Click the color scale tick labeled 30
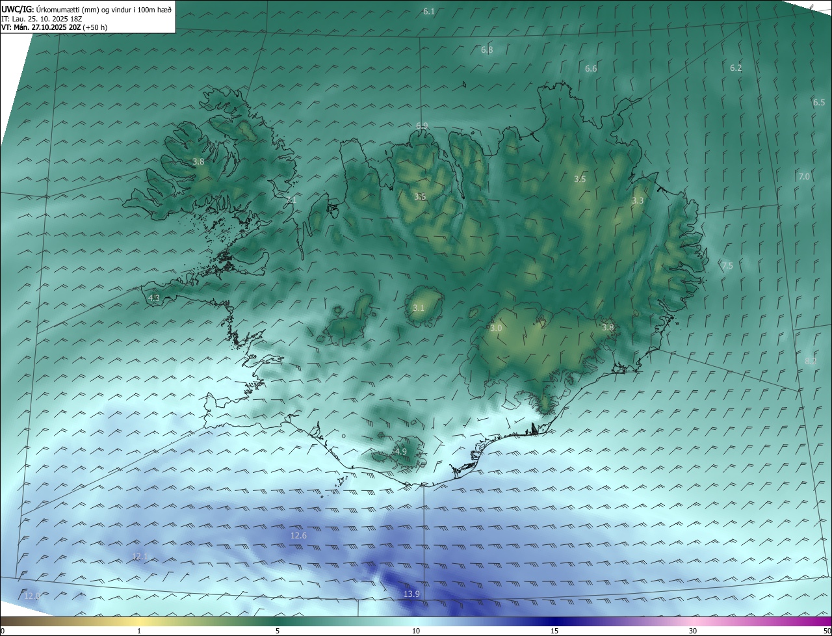Image resolution: width=832 pixels, height=636 pixels. tap(693, 631)
